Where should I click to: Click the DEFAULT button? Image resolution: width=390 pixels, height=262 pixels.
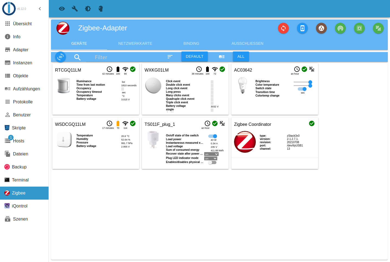[x=194, y=56]
